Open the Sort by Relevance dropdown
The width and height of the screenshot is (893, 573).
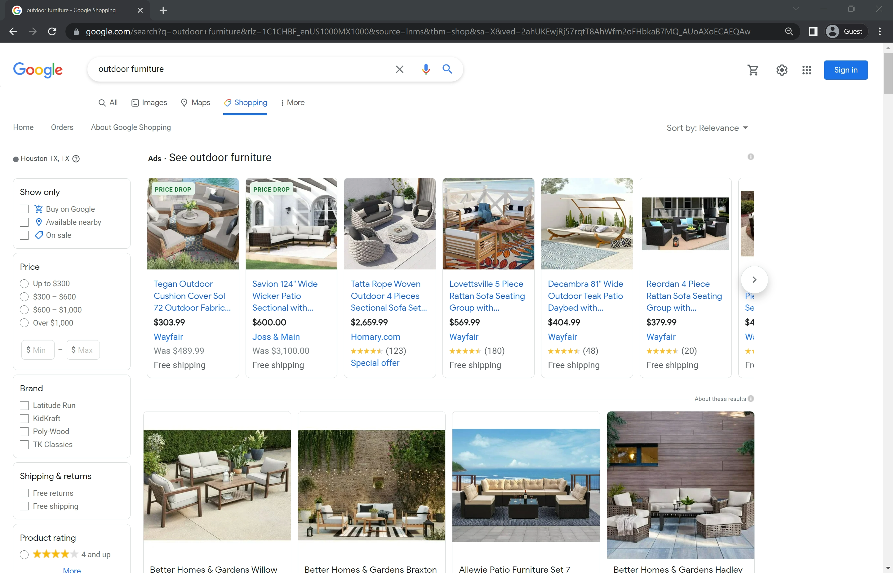(707, 128)
